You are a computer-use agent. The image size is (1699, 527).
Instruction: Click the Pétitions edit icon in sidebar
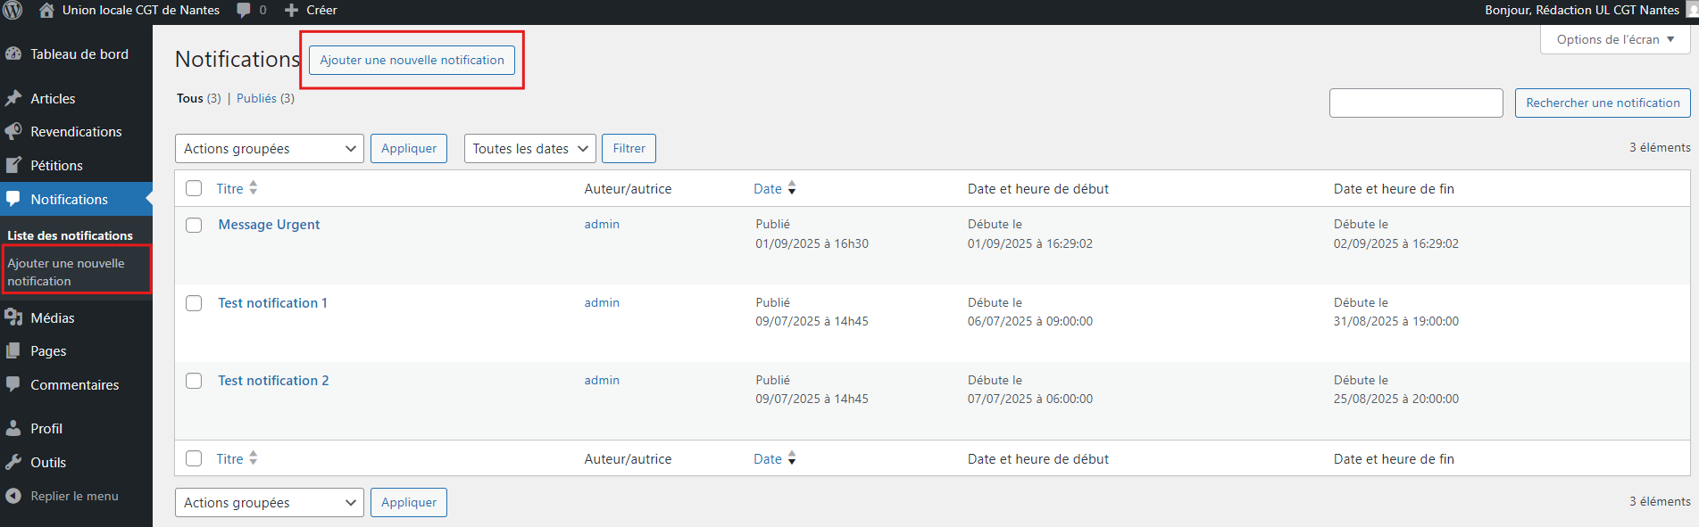point(13,166)
